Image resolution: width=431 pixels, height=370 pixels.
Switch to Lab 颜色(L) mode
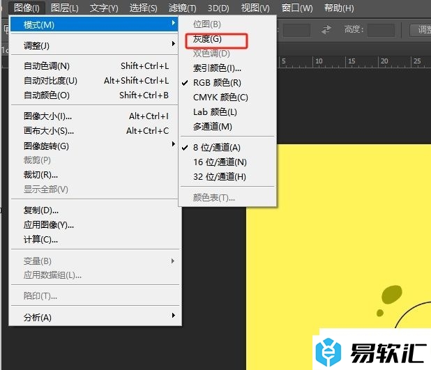pyautogui.click(x=227, y=111)
